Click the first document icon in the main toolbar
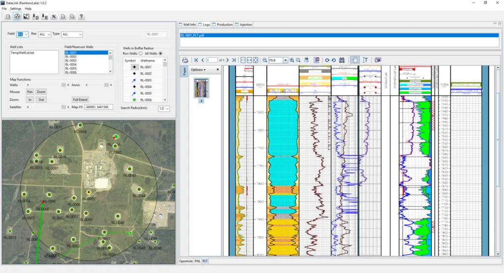504x273 pixels. 8,17
